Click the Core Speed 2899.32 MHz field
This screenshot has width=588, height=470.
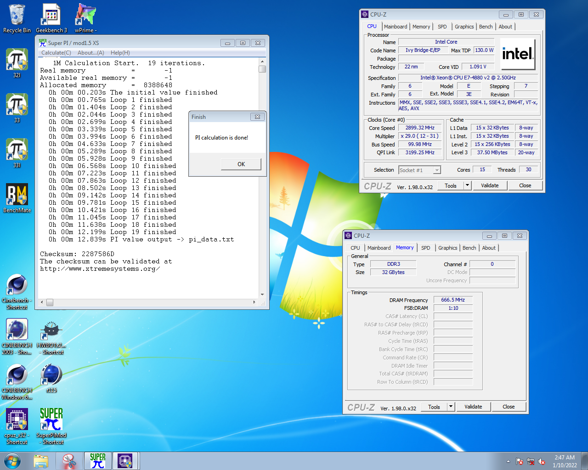pos(420,128)
